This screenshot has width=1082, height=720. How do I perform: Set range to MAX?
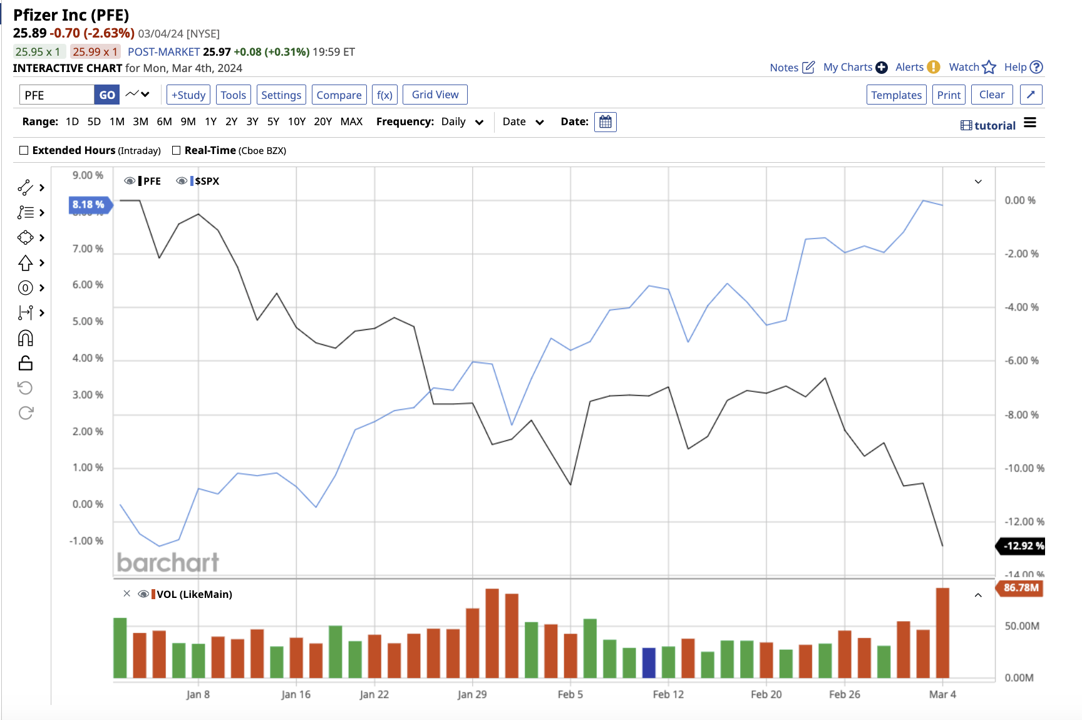click(352, 121)
